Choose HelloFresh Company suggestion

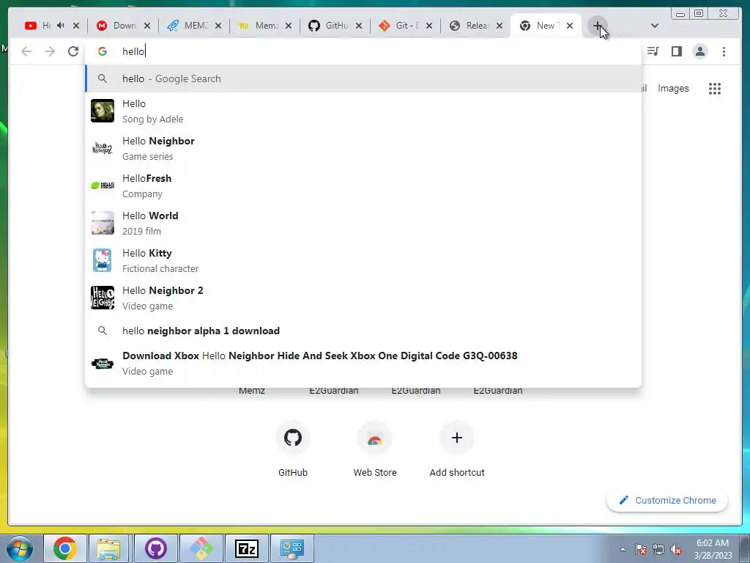[x=363, y=185]
